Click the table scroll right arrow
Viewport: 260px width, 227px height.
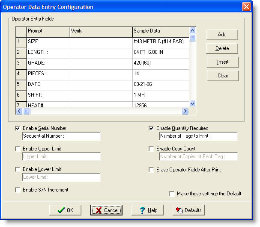click(185, 111)
